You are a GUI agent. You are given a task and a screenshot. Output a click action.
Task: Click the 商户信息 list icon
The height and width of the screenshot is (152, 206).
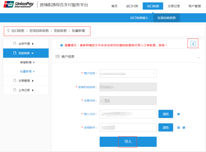[x=58, y=57]
